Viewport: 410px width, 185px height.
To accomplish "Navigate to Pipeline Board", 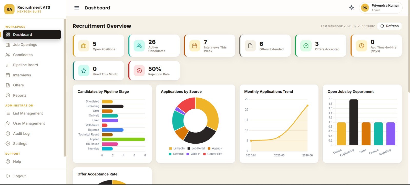I will (x=25, y=65).
